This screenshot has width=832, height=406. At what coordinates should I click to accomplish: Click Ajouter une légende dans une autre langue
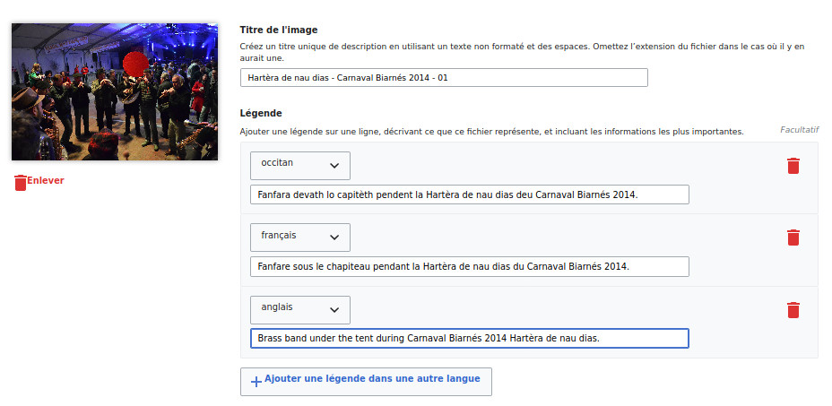tap(366, 382)
